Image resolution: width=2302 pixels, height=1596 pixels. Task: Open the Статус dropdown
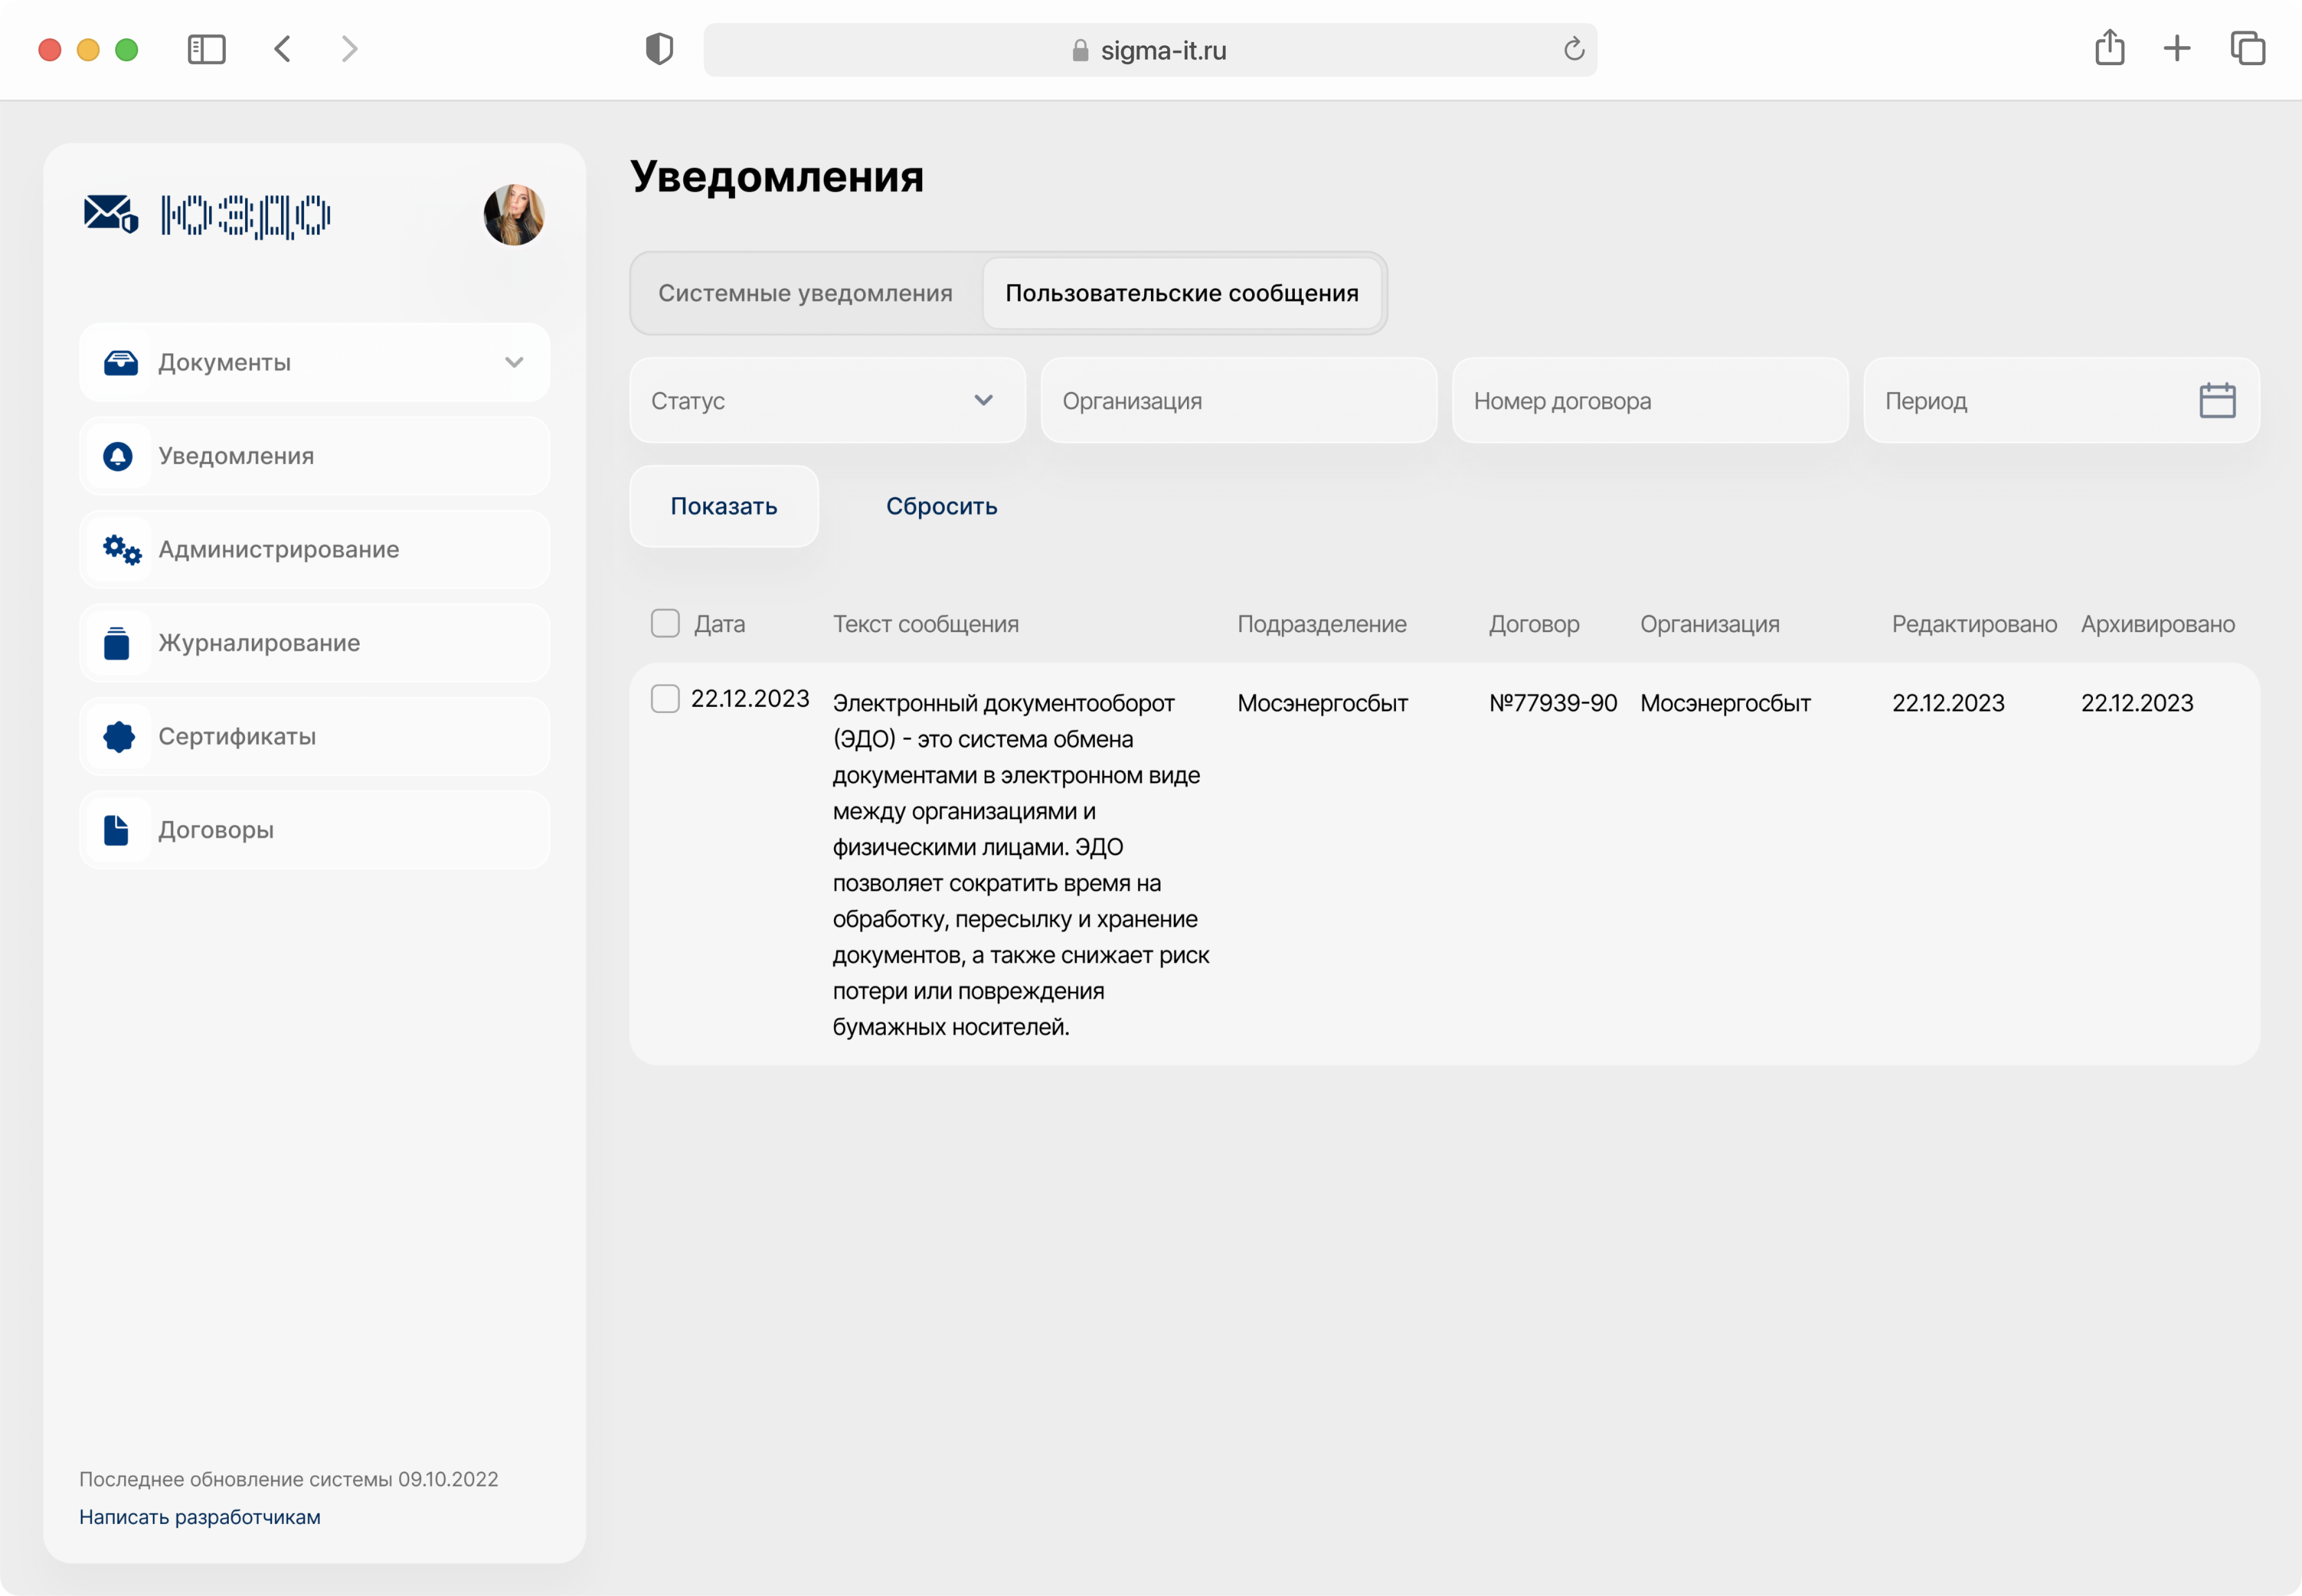click(827, 401)
